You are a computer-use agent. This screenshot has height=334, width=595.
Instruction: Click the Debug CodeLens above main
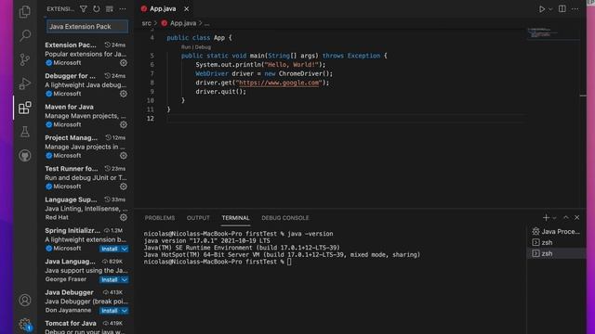pos(203,47)
